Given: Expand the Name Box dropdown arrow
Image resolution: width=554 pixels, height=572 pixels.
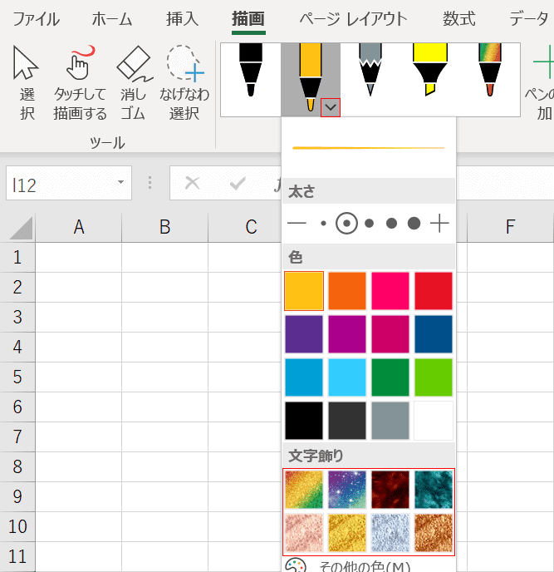Looking at the screenshot, I should click(121, 182).
